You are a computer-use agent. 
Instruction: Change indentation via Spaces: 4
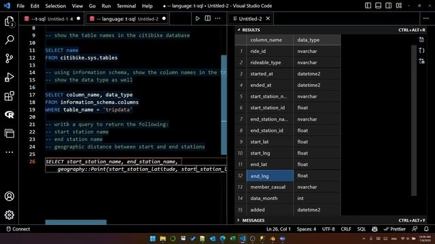pyautogui.click(x=307, y=229)
